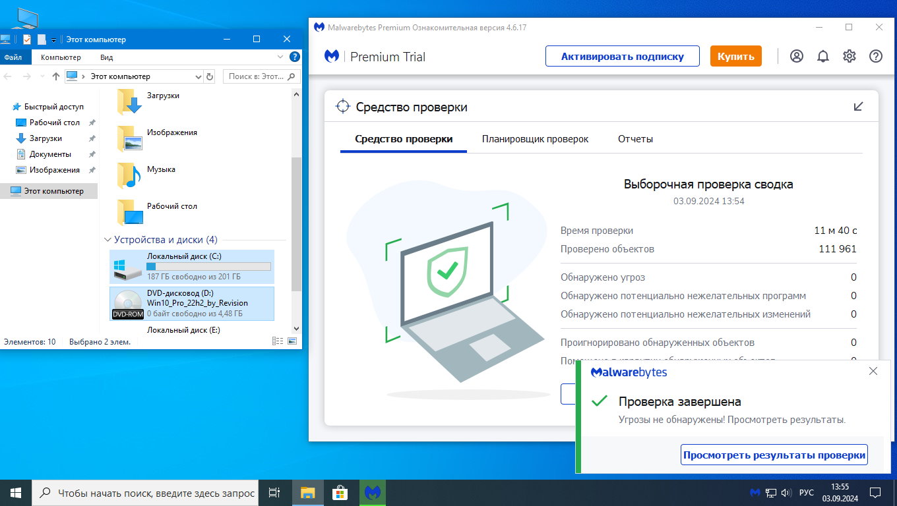Image resolution: width=897 pixels, height=506 pixels.
Task: Click the orange Купить button
Action: 736,56
